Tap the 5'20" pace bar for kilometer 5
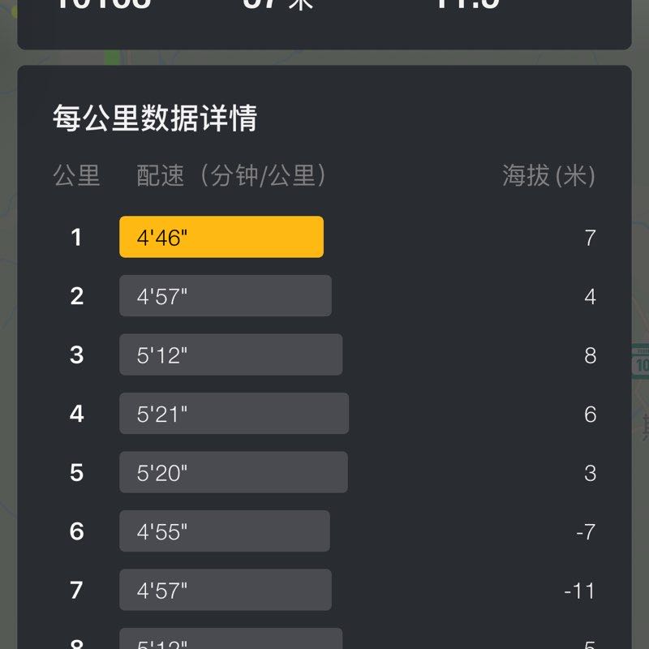 pyautogui.click(x=233, y=472)
